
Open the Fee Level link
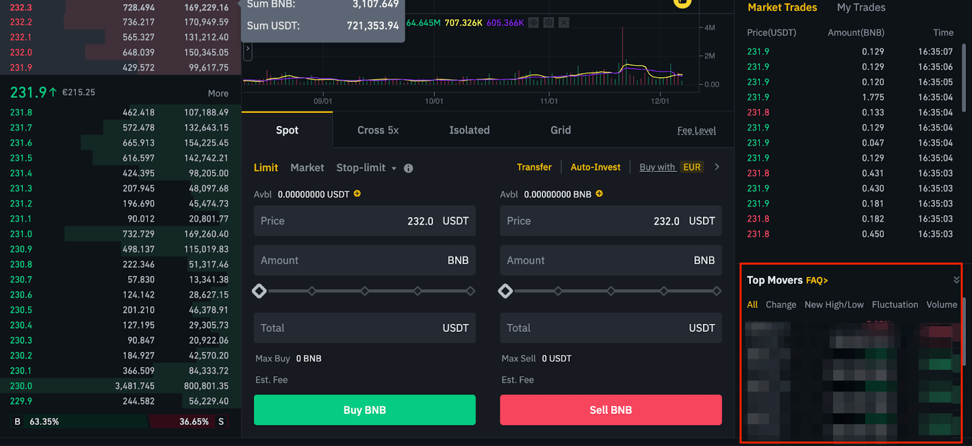[x=697, y=131]
